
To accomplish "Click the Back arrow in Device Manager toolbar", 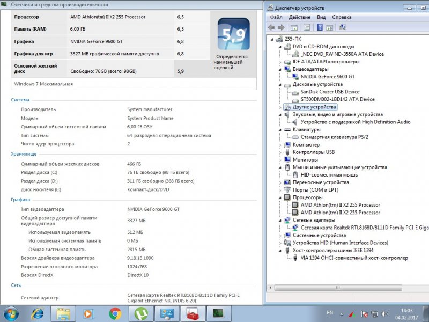I will pyautogui.click(x=272, y=27).
